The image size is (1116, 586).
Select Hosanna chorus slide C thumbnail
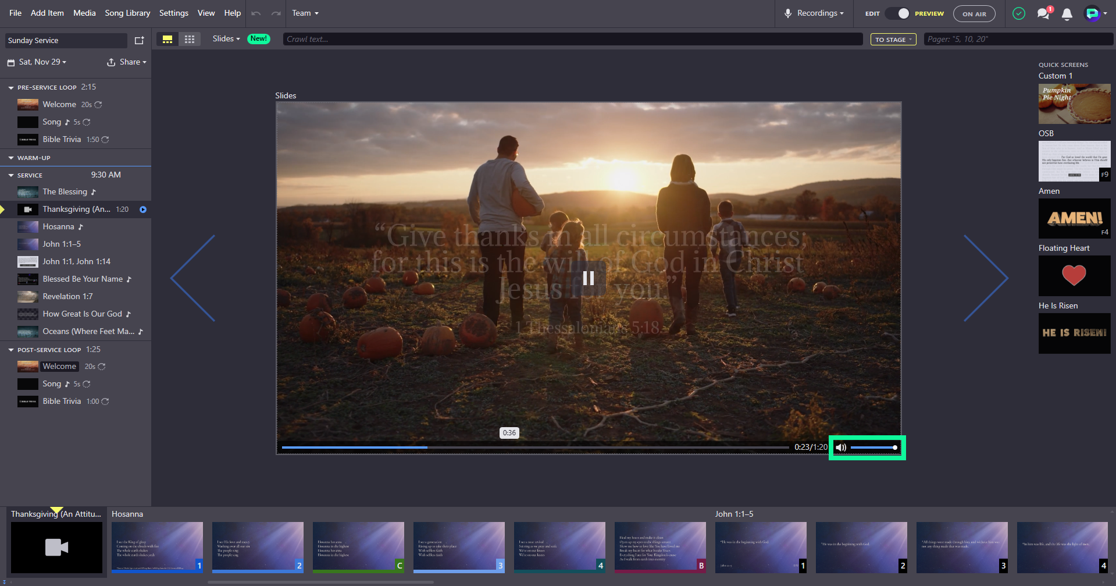coord(358,548)
